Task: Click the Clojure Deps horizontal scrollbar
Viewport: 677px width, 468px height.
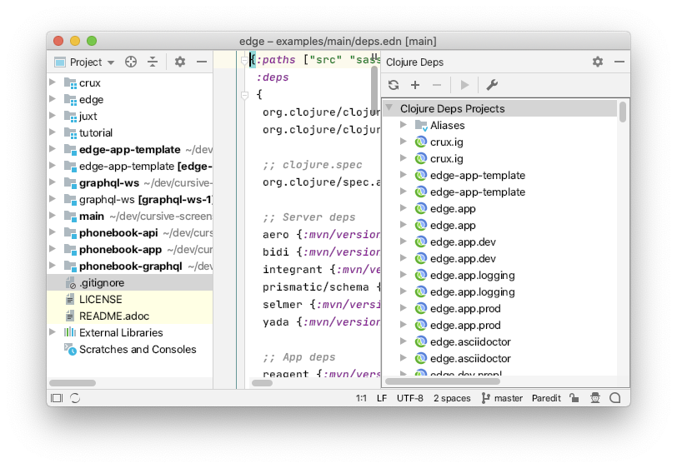Action: point(443,381)
